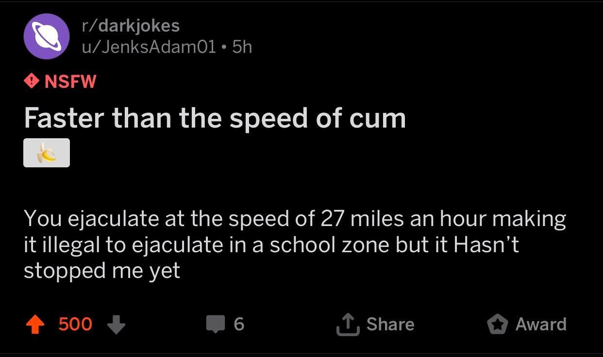603x357 pixels.
Task: Click the 500 vote count
Action: click(x=75, y=324)
